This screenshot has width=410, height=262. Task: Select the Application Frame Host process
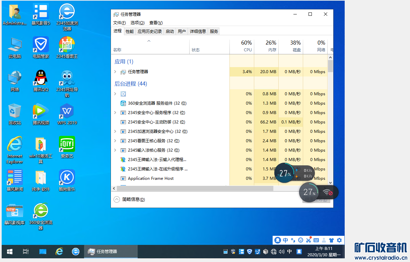150,178
